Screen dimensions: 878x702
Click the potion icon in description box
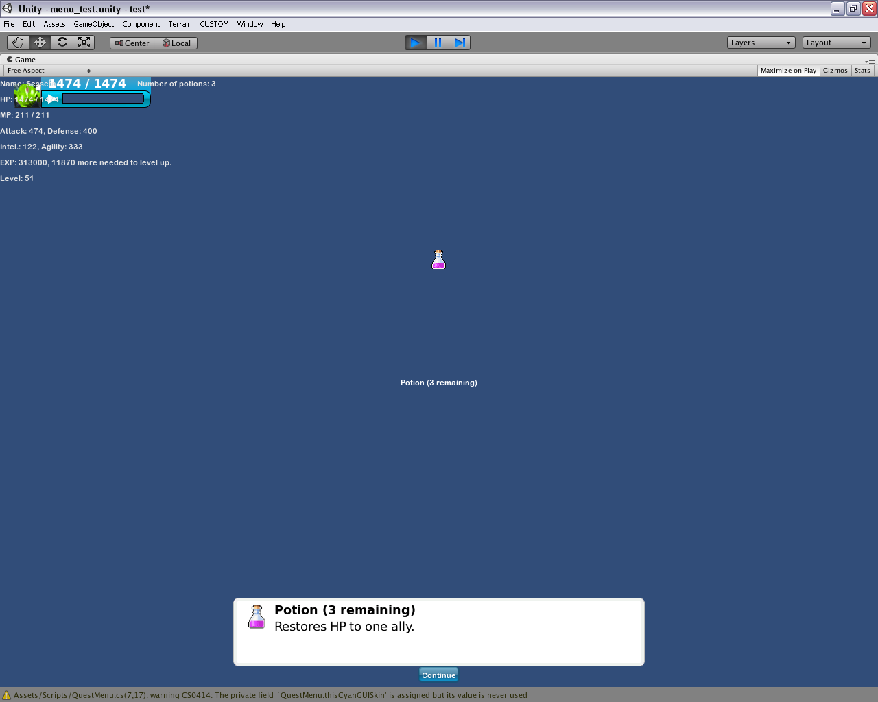click(257, 616)
